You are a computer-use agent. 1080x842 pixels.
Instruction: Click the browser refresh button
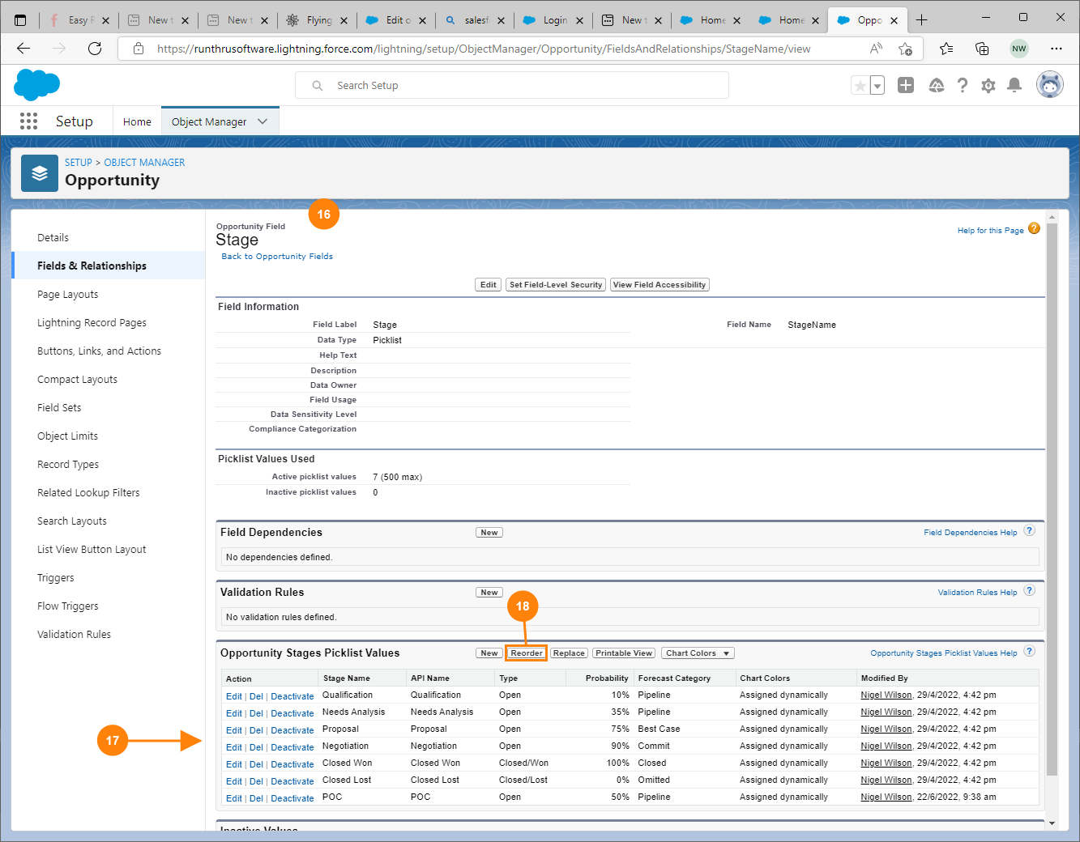pyautogui.click(x=95, y=49)
